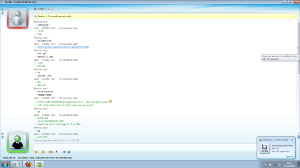Open the wink picker icon
Image resolution: width=300 pixels, height=168 pixels.
[x=43, y=152]
